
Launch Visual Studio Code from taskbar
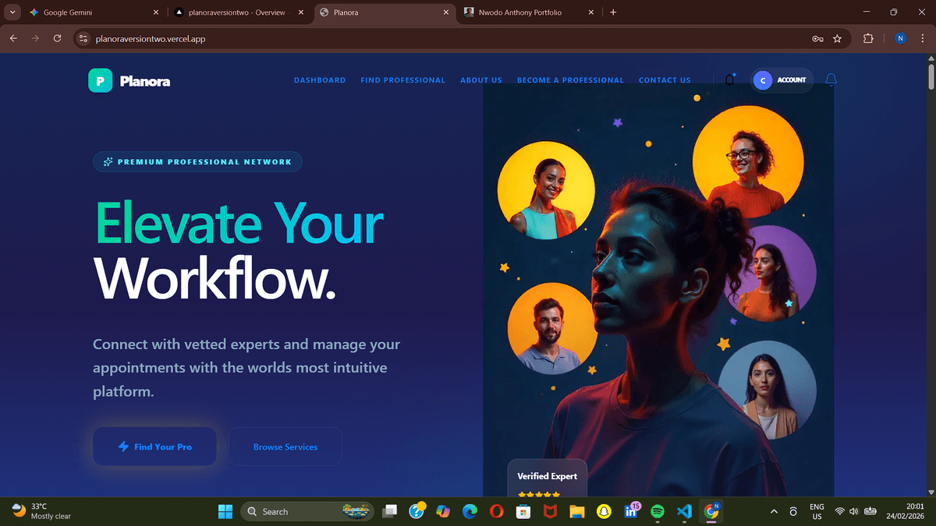684,511
